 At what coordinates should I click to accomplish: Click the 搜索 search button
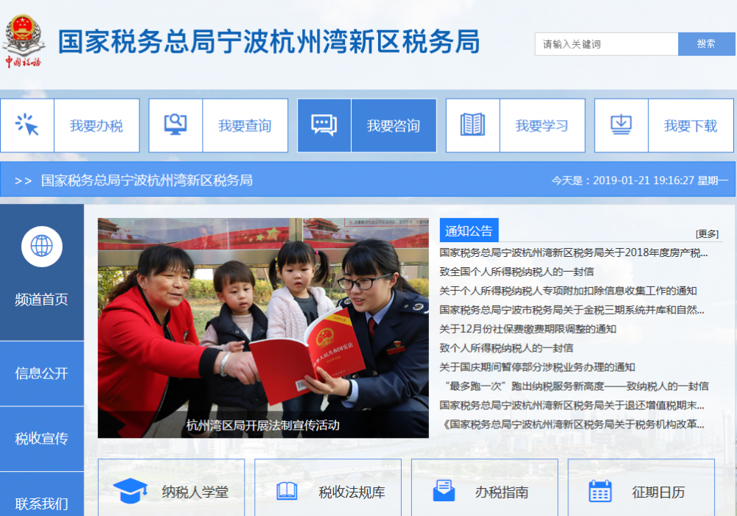[707, 44]
